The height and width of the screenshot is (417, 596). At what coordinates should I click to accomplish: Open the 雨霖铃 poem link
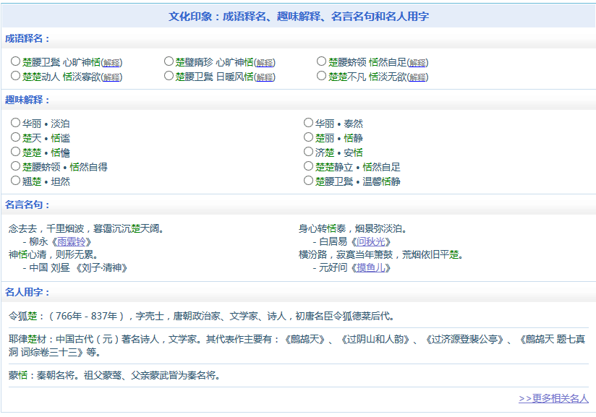[72, 241]
